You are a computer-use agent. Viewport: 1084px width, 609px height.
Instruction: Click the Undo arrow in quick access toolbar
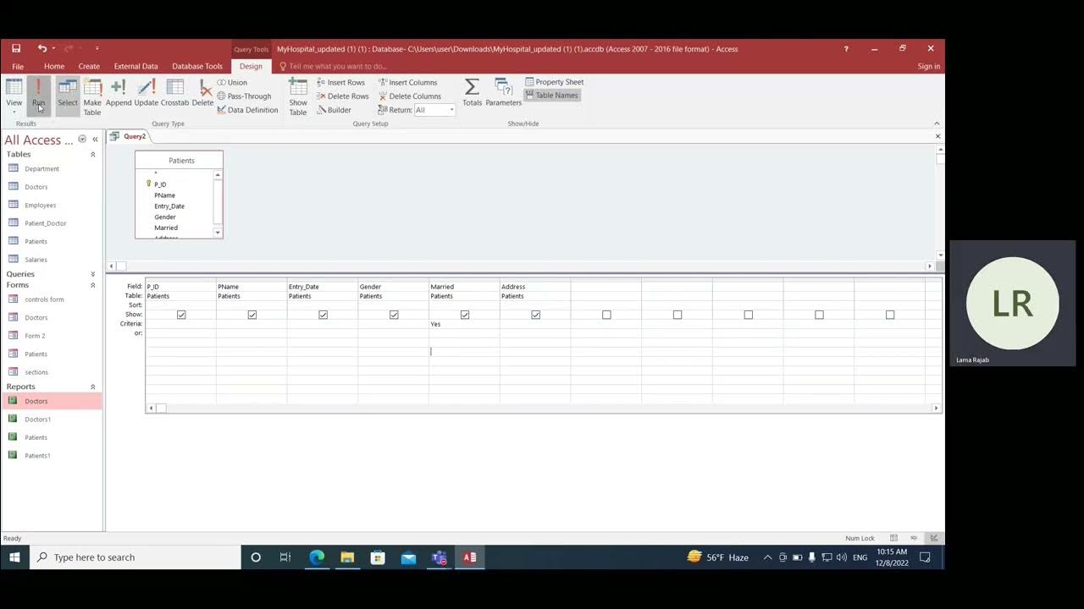(x=41, y=48)
